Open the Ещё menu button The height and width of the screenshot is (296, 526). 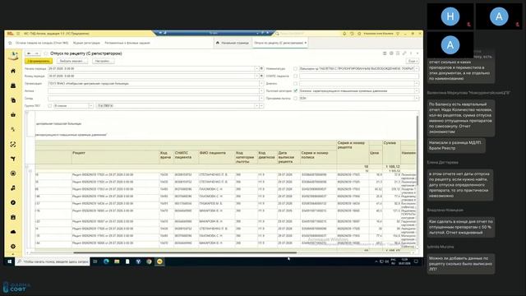tap(412, 61)
